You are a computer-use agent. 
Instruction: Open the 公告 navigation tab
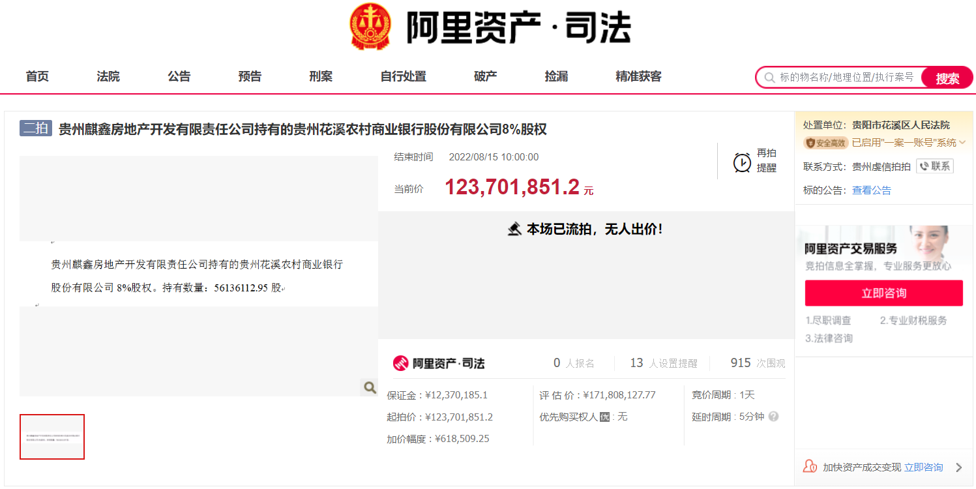[x=179, y=76]
